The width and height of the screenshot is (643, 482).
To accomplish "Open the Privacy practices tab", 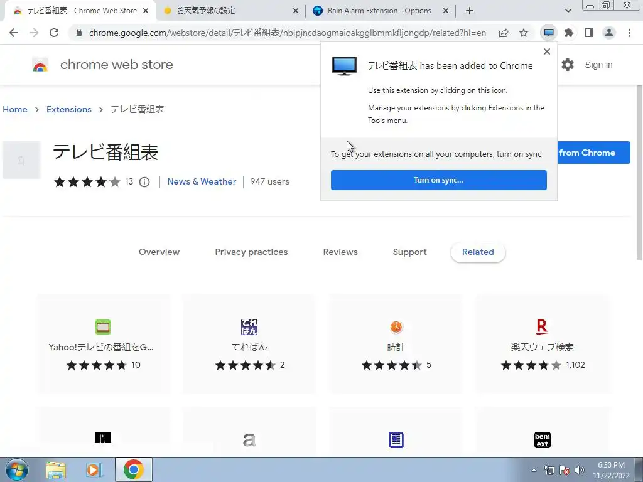I will 251,252.
